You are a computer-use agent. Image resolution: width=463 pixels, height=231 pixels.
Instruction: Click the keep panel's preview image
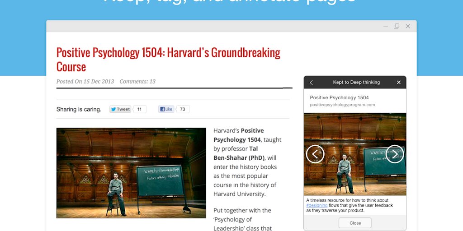tap(355, 154)
